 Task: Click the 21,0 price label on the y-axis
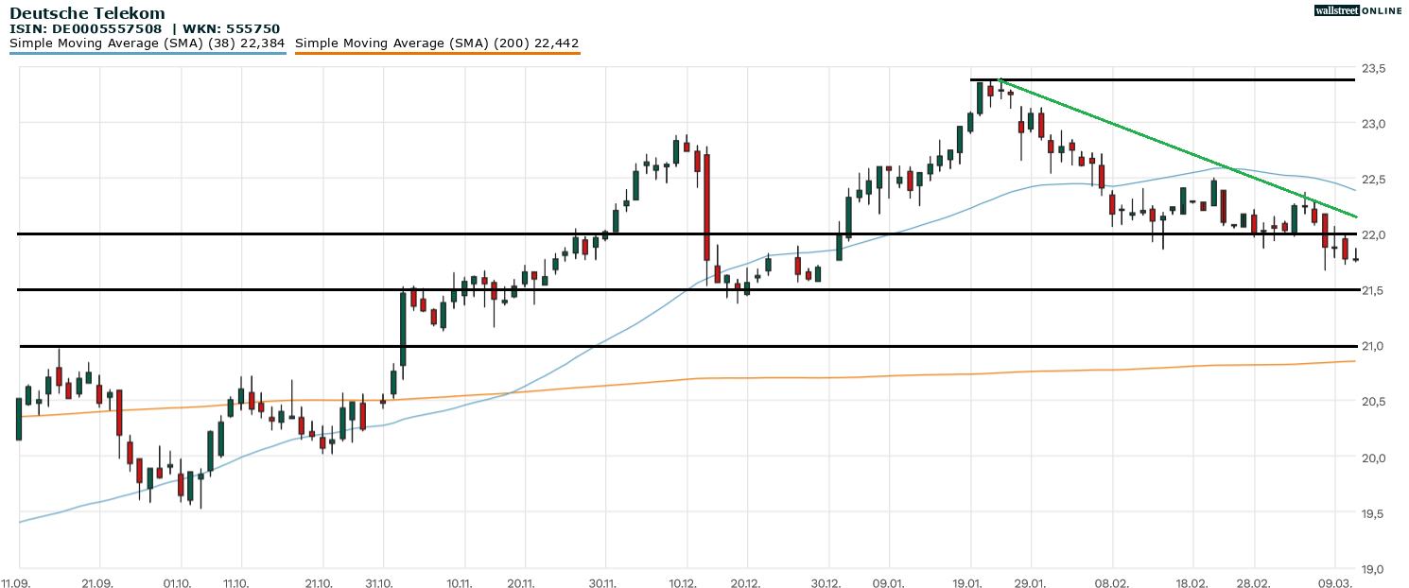click(1374, 346)
